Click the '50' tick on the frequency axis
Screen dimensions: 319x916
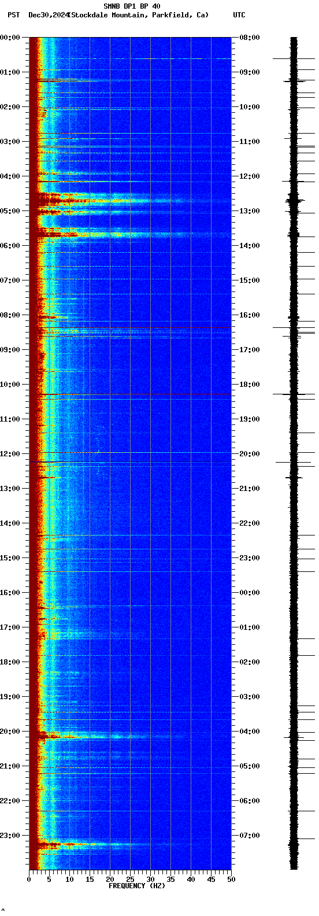pyautogui.click(x=231, y=880)
